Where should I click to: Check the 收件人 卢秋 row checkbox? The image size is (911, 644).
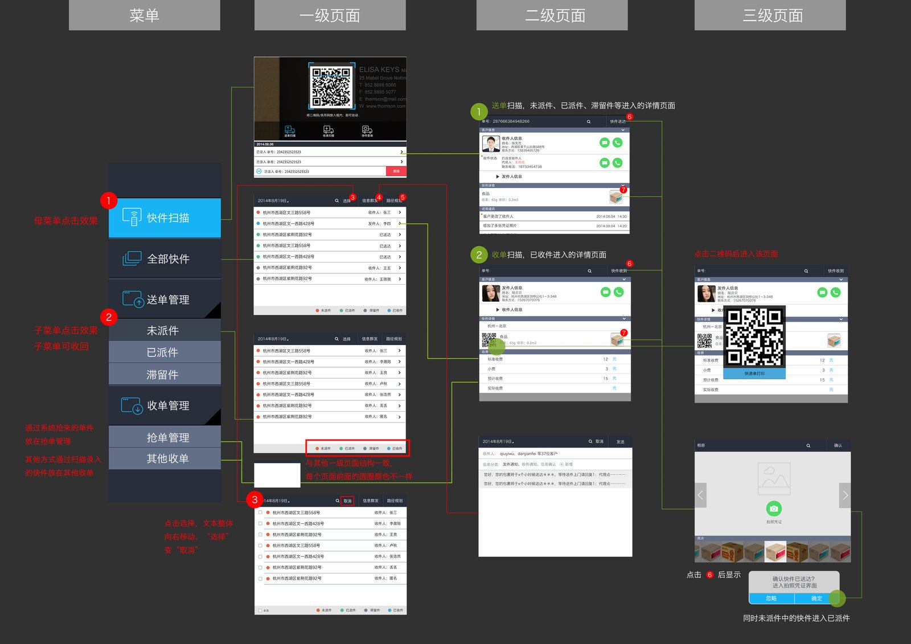pyautogui.click(x=261, y=545)
